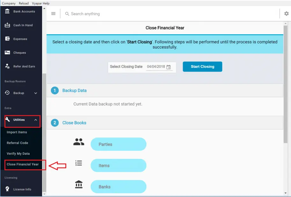This screenshot has width=291, height=197.
Task: Open the calendar picker icon
Action: [x=169, y=67]
